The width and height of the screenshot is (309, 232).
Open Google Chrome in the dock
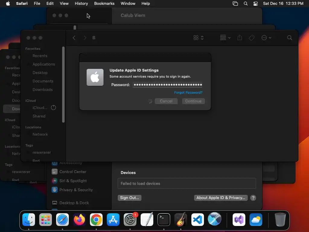tap(96, 220)
